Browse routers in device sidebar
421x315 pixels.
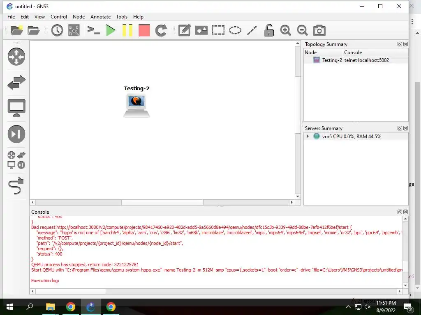coord(16,57)
